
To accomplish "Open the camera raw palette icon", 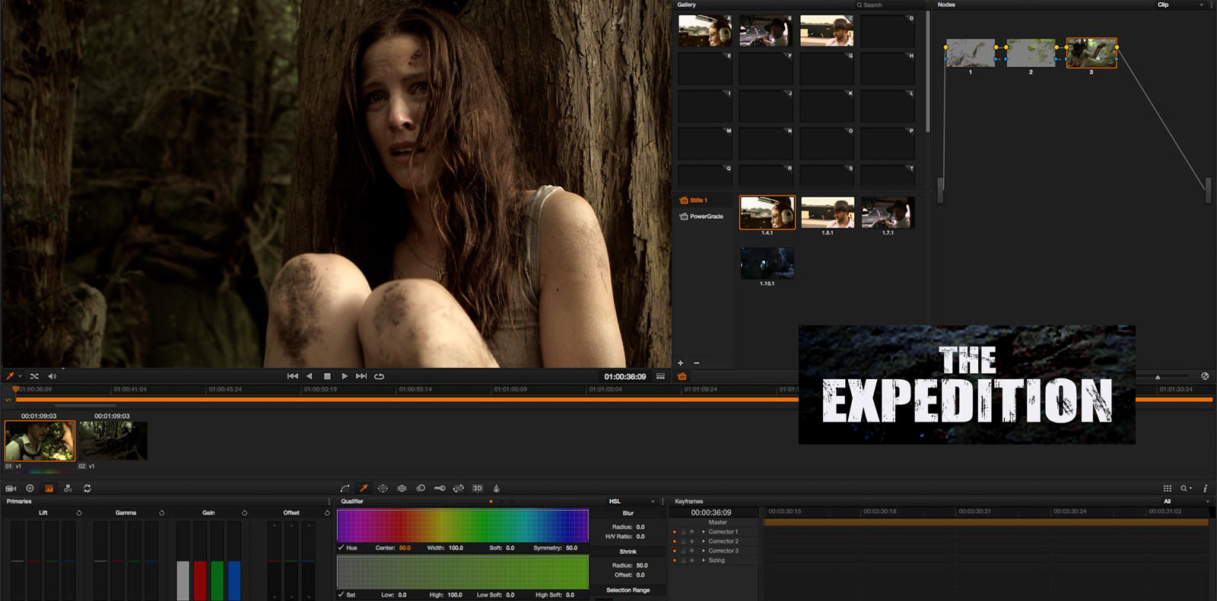I will click(x=11, y=489).
